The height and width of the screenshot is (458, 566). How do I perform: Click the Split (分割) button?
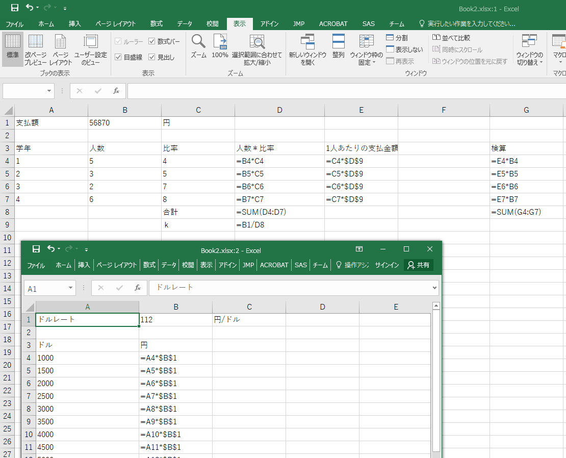click(397, 38)
